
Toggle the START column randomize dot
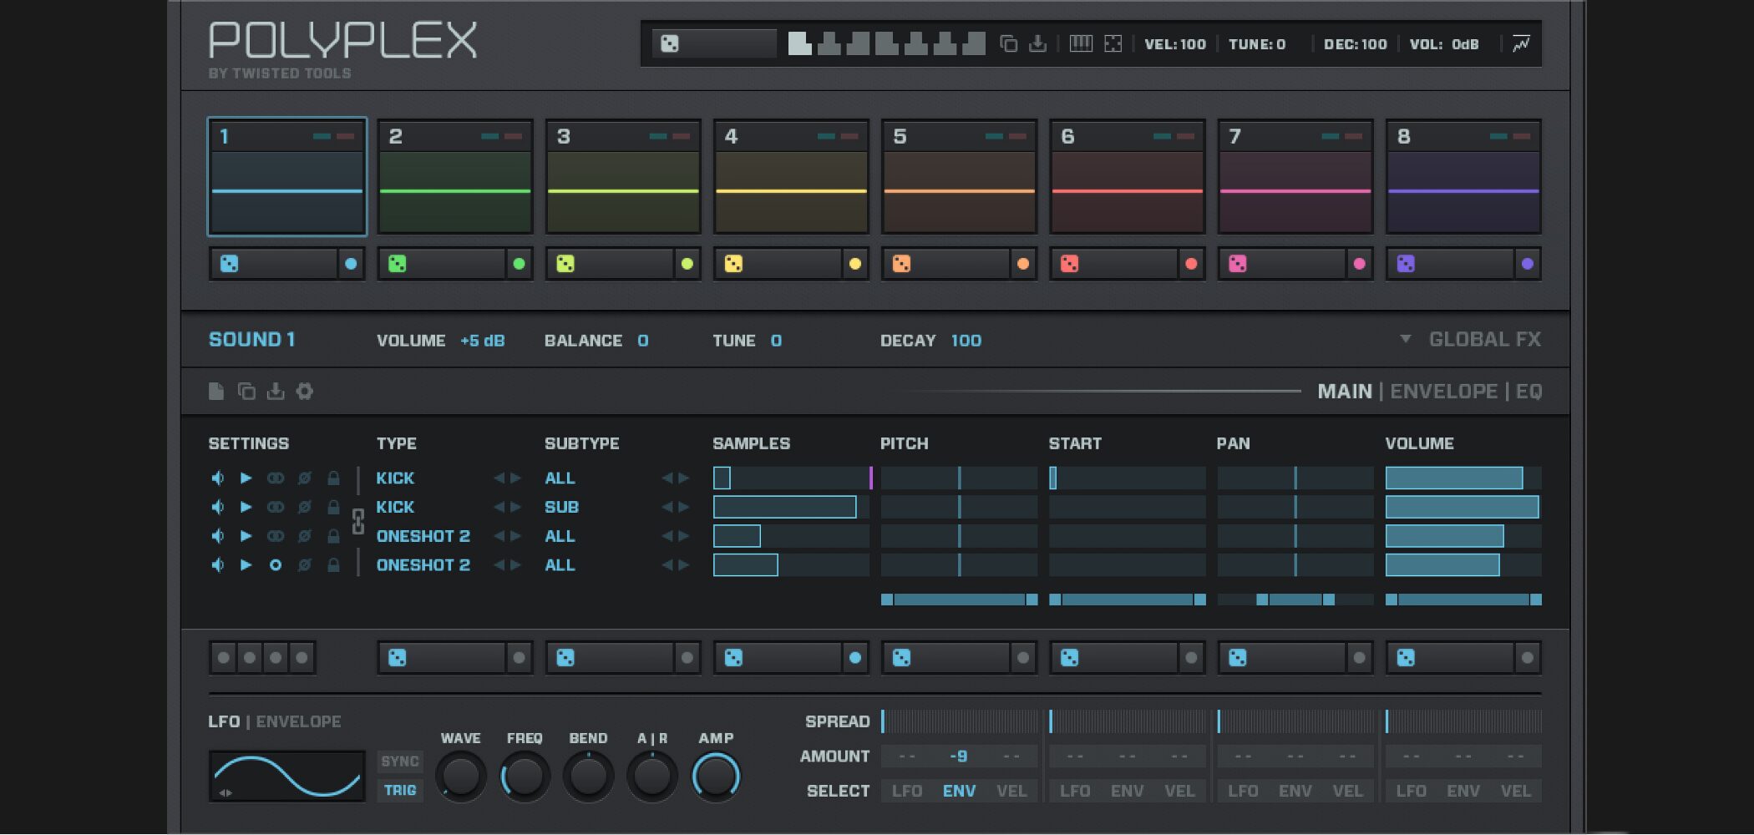point(1191,658)
